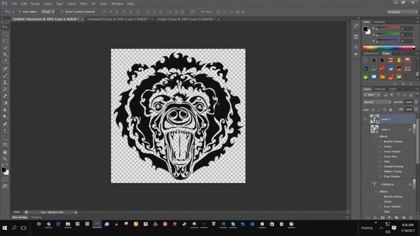Screen dimensions: 420x236
Task: Pick a color from the spectrum ramp
Action: click(388, 48)
